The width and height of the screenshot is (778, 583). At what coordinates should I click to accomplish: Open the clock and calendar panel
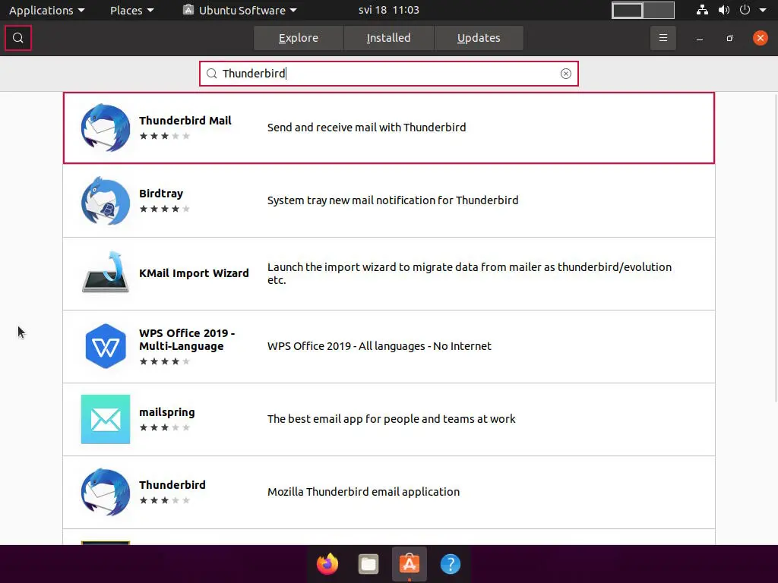click(x=388, y=10)
